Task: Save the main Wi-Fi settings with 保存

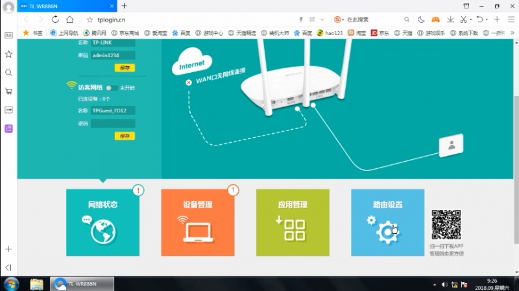Action: [125, 68]
